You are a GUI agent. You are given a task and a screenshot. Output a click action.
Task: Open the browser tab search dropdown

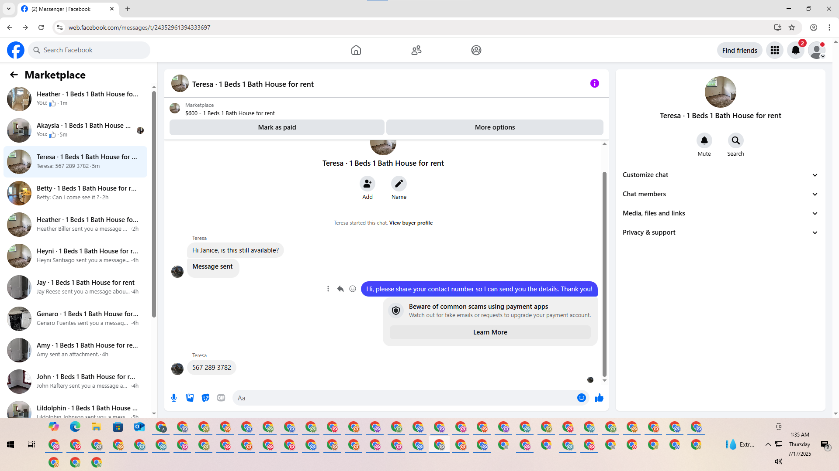coord(9,9)
